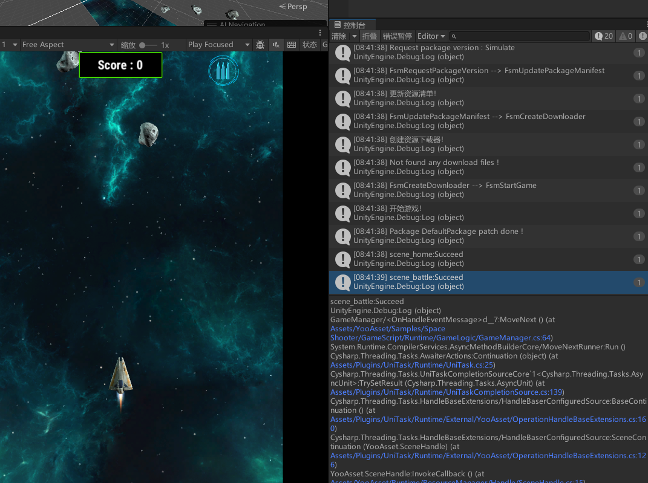This screenshot has width=648, height=483.
Task: Toggle the 折叠 collapse button
Action: (x=370, y=36)
